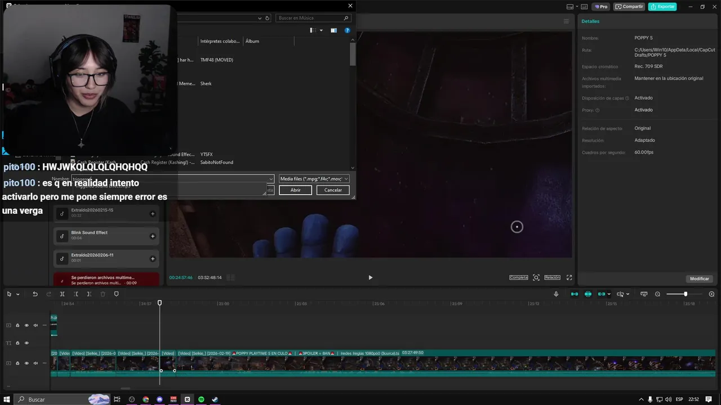Click the Spotify icon in taskbar
This screenshot has width=721, height=405.
(x=201, y=399)
